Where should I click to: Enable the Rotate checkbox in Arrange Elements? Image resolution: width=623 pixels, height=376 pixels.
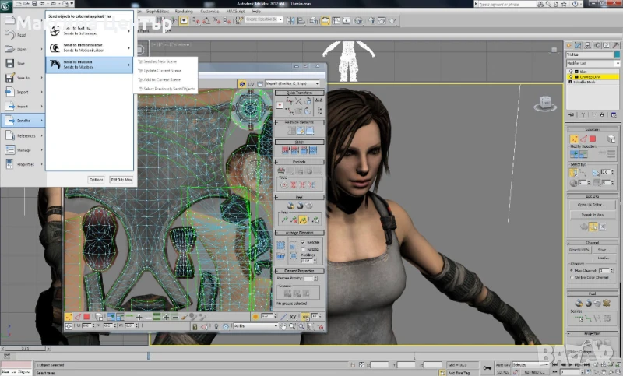click(x=303, y=248)
